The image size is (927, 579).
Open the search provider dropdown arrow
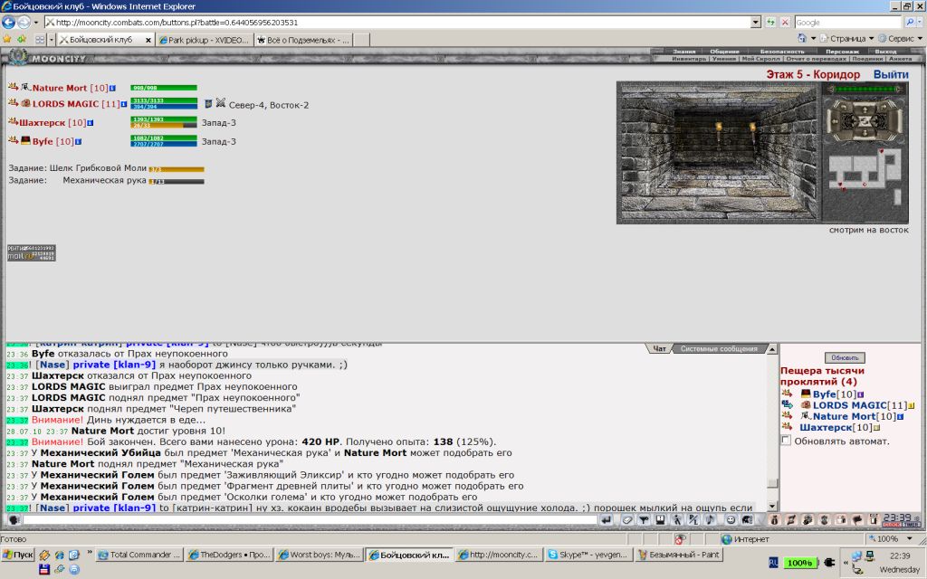920,23
